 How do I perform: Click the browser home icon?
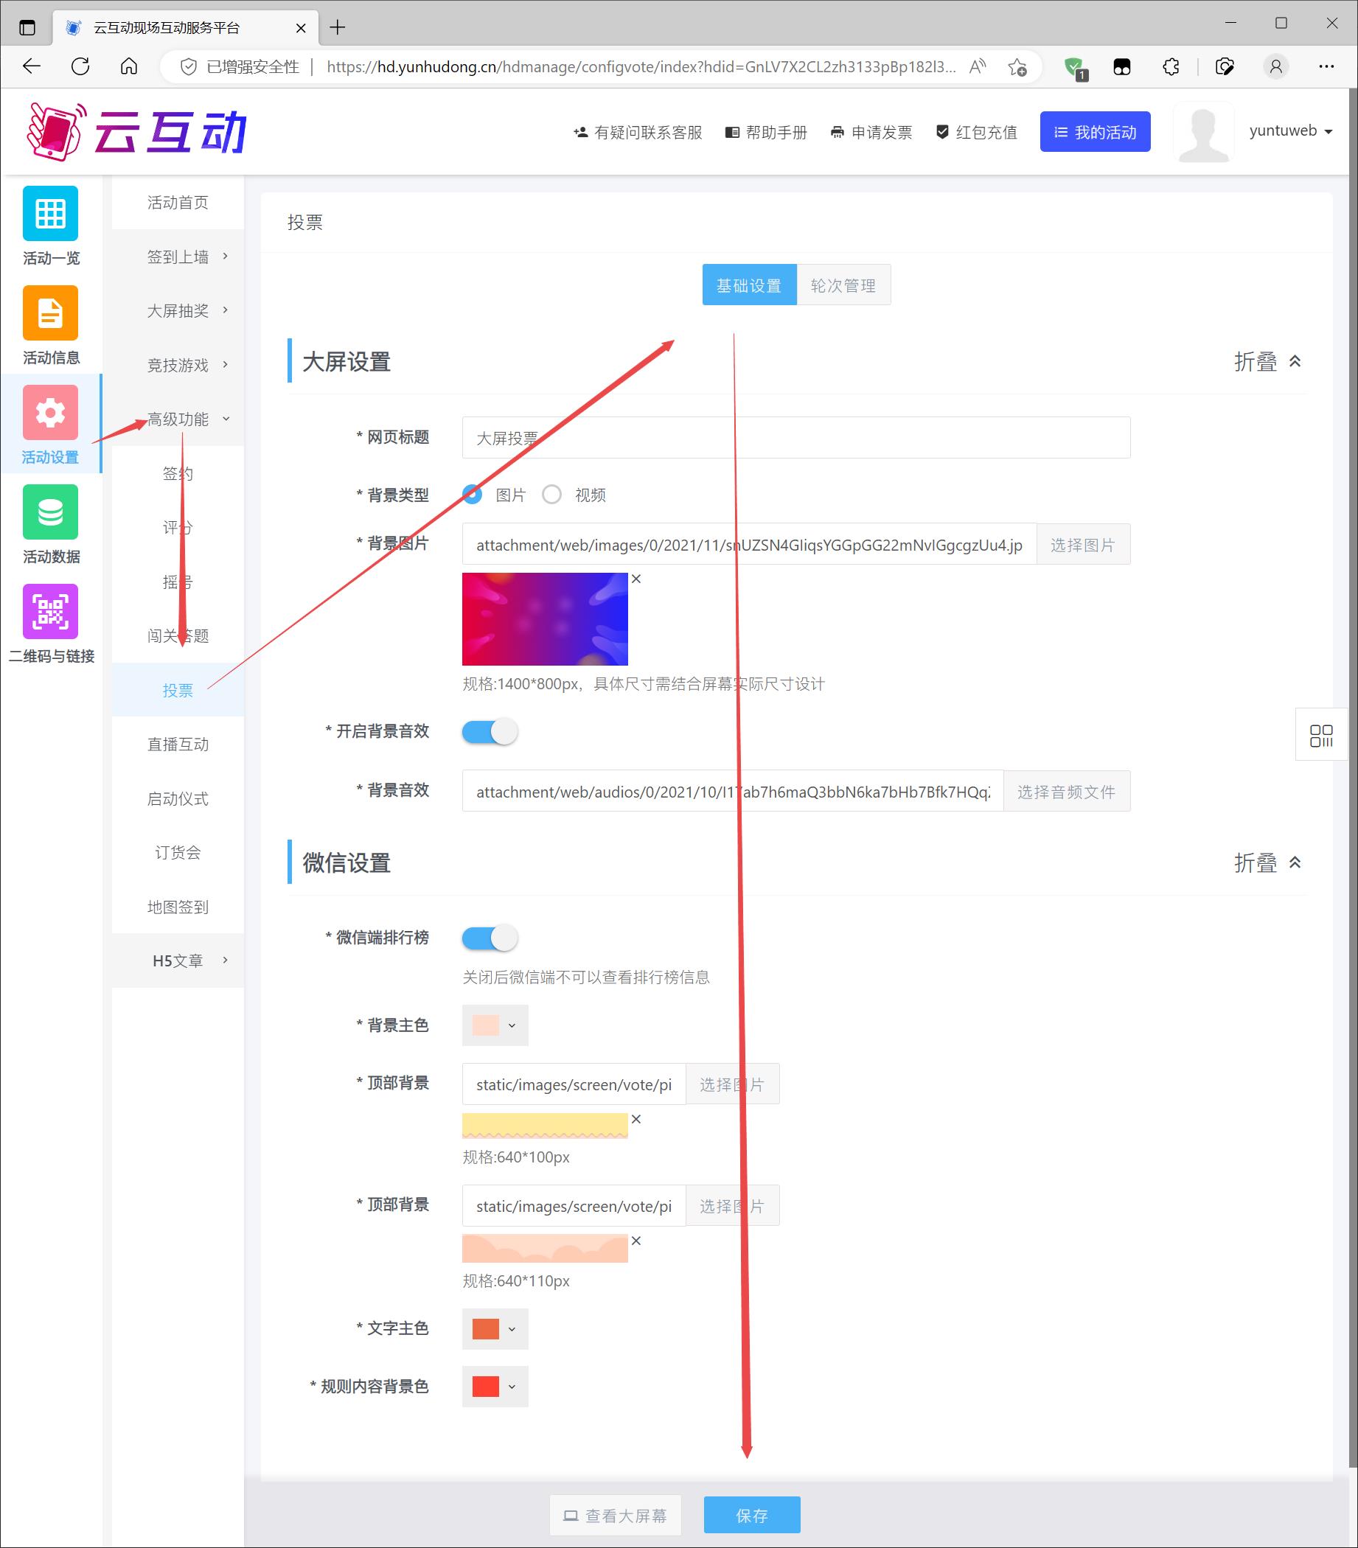130,66
